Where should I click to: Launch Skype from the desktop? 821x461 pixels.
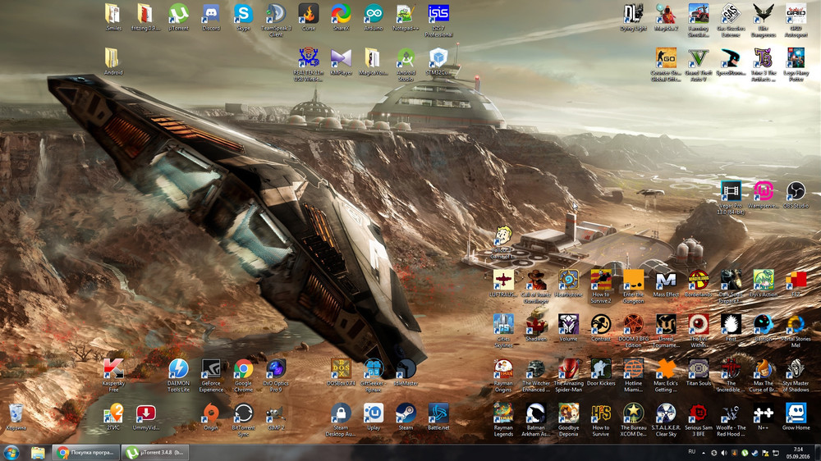[x=243, y=14]
